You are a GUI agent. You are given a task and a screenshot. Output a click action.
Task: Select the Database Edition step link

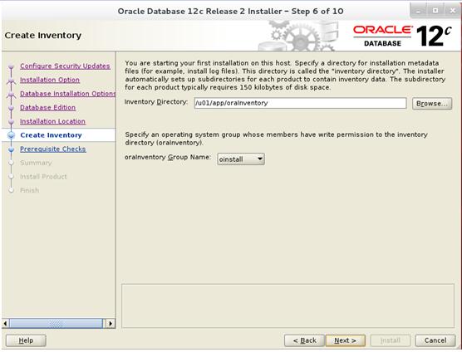[x=47, y=107]
